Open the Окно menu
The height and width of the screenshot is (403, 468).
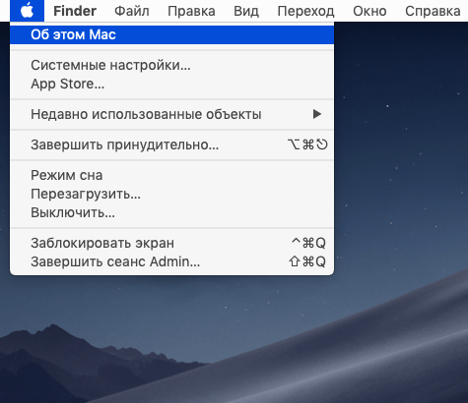pyautogui.click(x=369, y=11)
